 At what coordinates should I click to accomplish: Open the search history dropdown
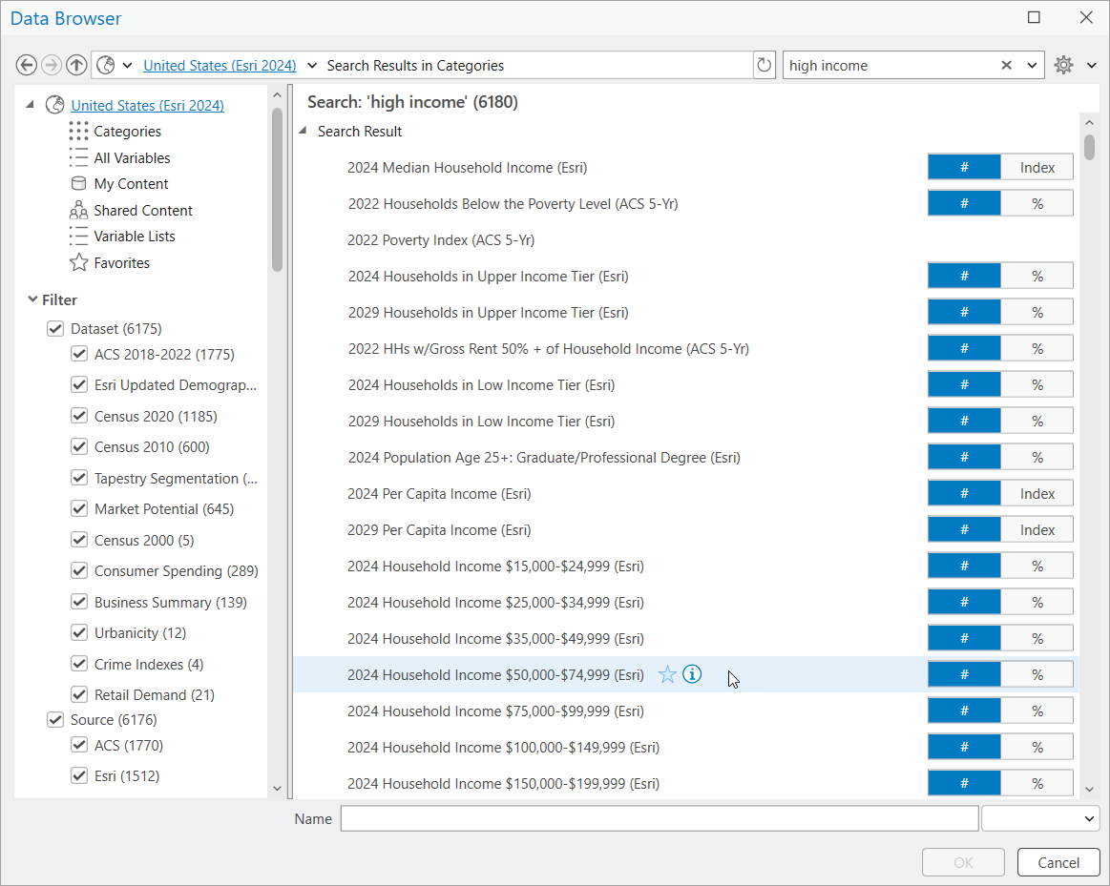point(1033,65)
